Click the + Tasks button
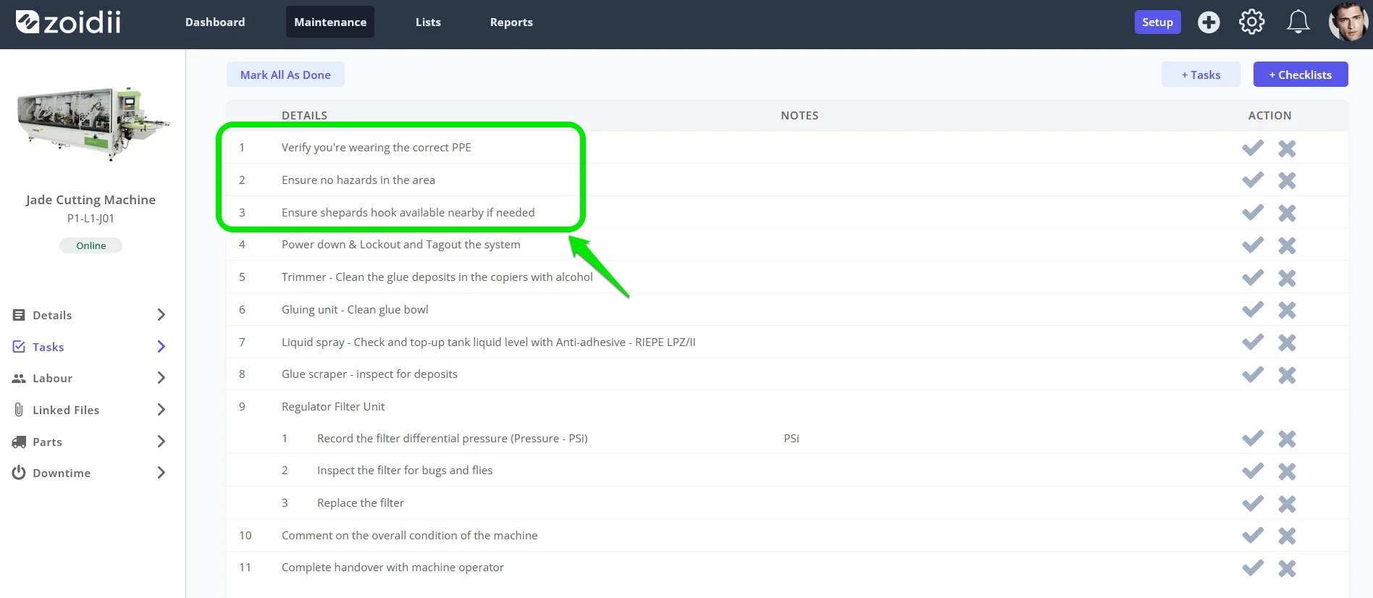Screen dimensions: 1373x598 (1201, 75)
